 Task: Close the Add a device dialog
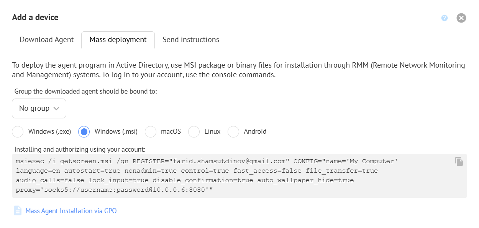(x=461, y=18)
